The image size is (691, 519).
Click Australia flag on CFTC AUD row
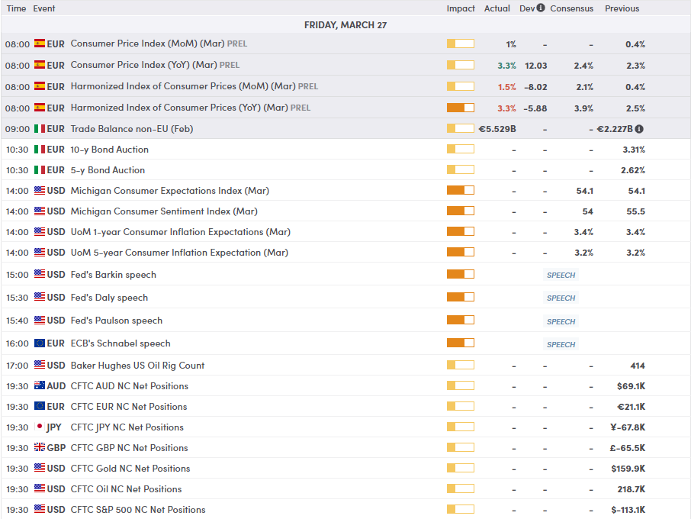click(x=40, y=386)
